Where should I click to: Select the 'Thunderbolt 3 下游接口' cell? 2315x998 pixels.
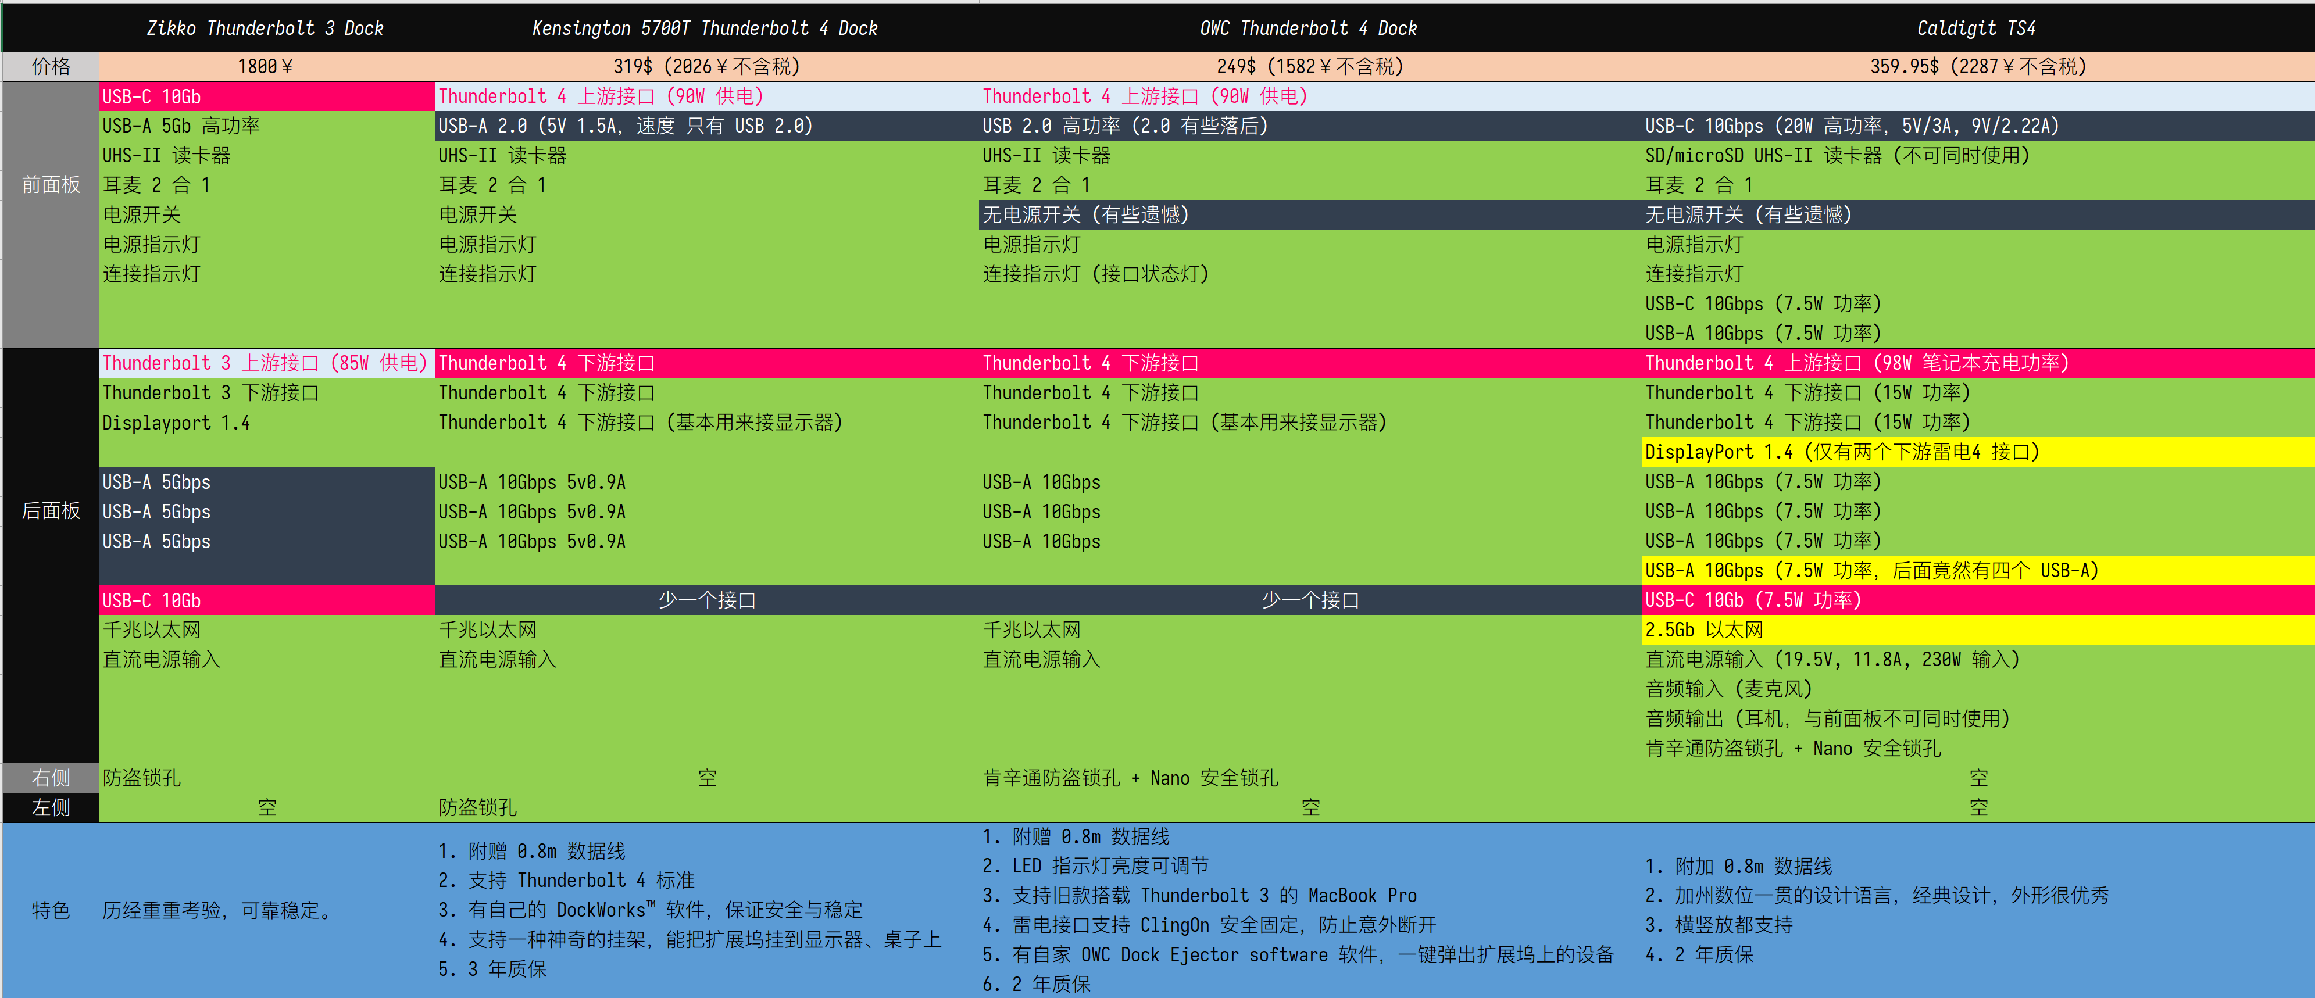[266, 392]
